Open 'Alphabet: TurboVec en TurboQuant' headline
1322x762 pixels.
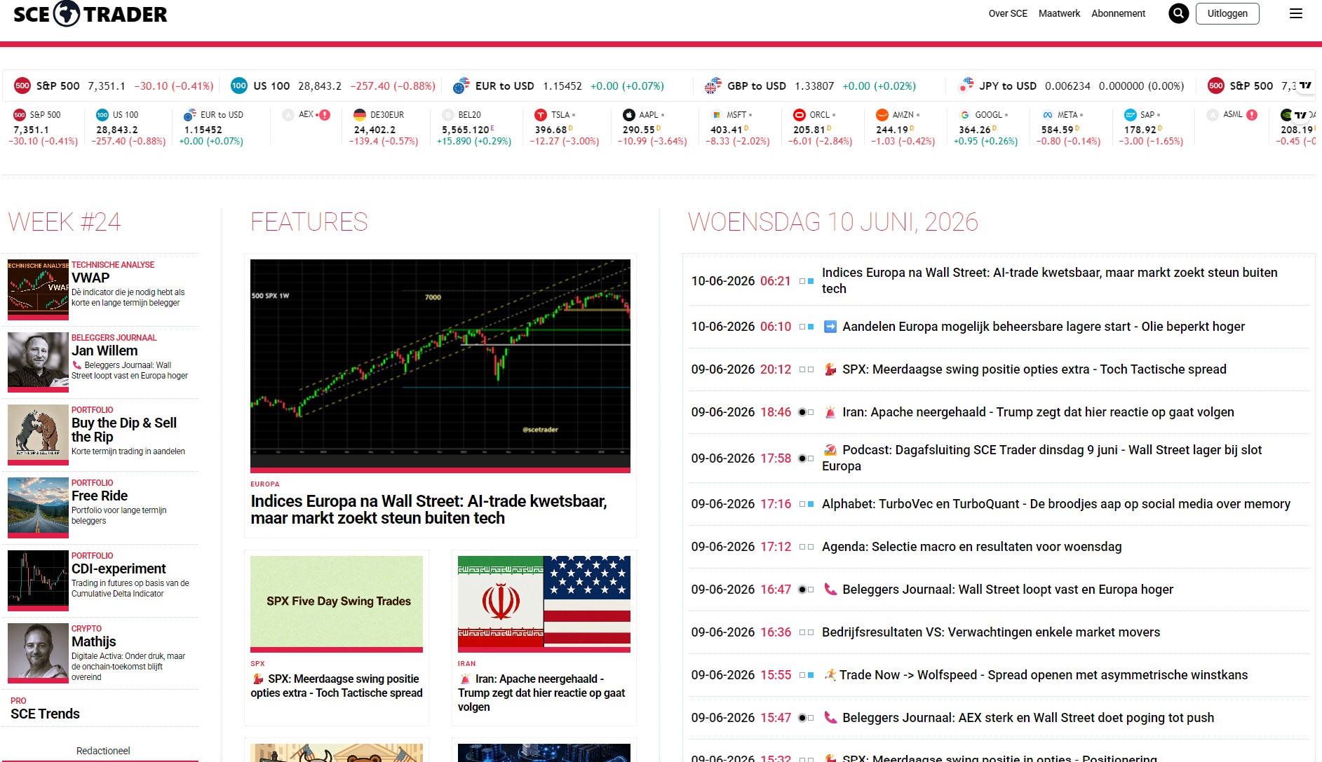pyautogui.click(x=1056, y=504)
